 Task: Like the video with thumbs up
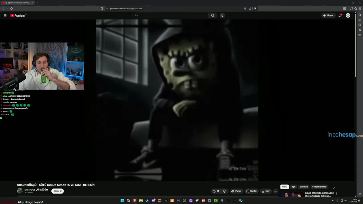(216, 191)
